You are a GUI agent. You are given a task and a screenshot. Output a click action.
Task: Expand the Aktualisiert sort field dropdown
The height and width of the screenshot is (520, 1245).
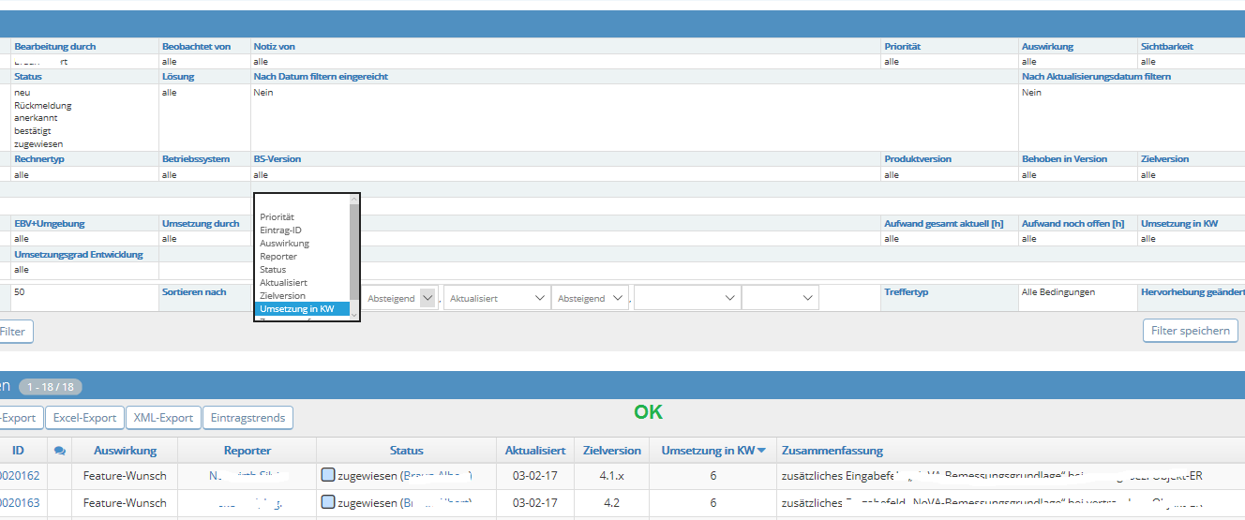(497, 298)
